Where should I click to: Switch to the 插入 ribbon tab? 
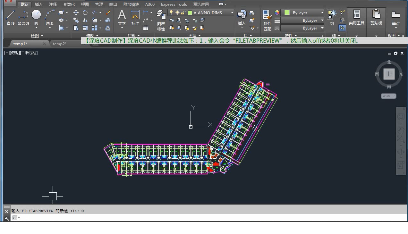(38, 4)
